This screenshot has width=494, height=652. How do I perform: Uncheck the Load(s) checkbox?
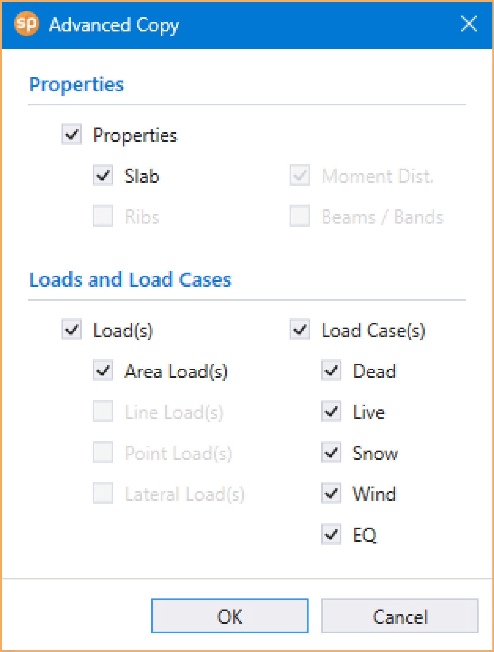(72, 330)
